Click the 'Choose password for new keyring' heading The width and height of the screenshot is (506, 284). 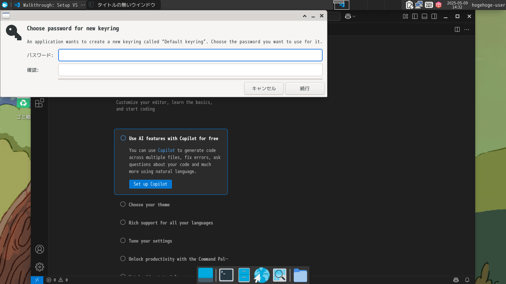coord(73,28)
